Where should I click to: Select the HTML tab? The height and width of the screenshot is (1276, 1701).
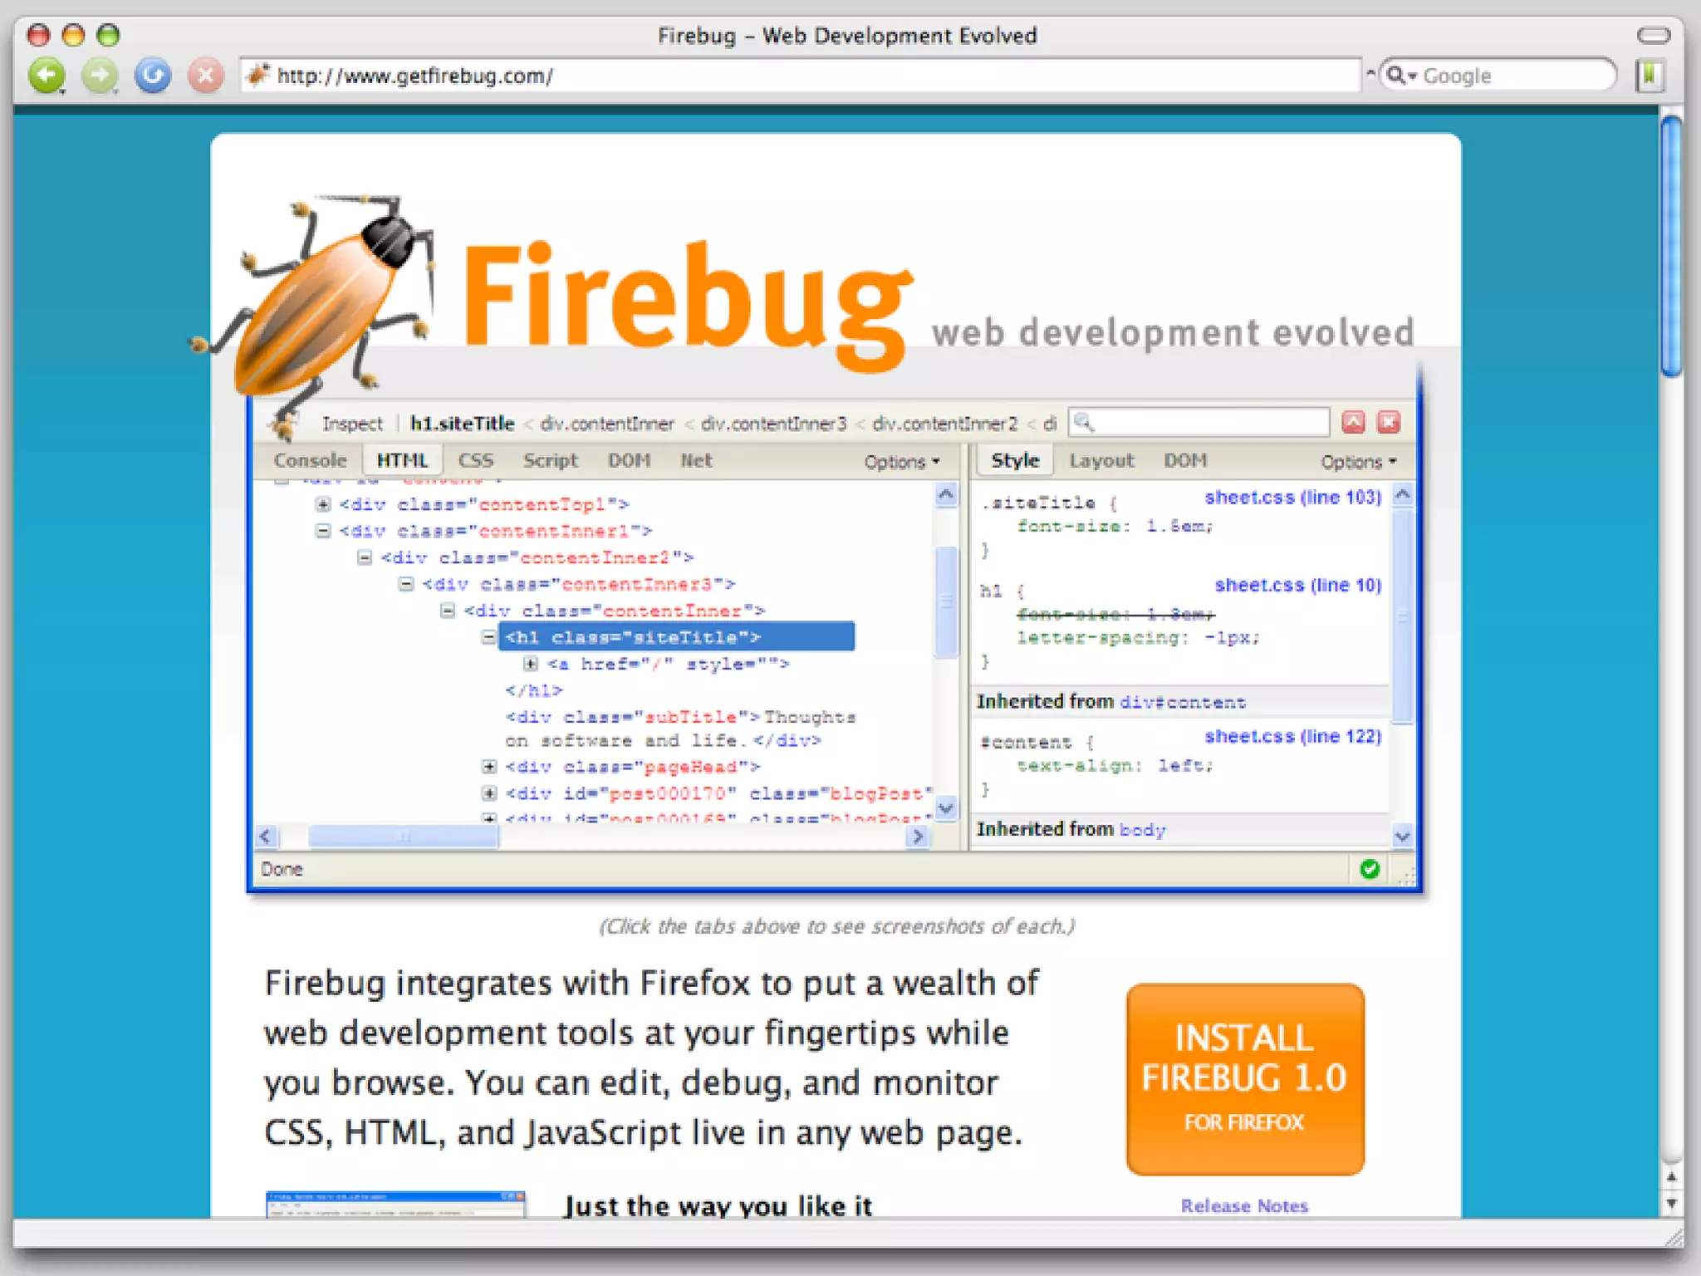(403, 460)
